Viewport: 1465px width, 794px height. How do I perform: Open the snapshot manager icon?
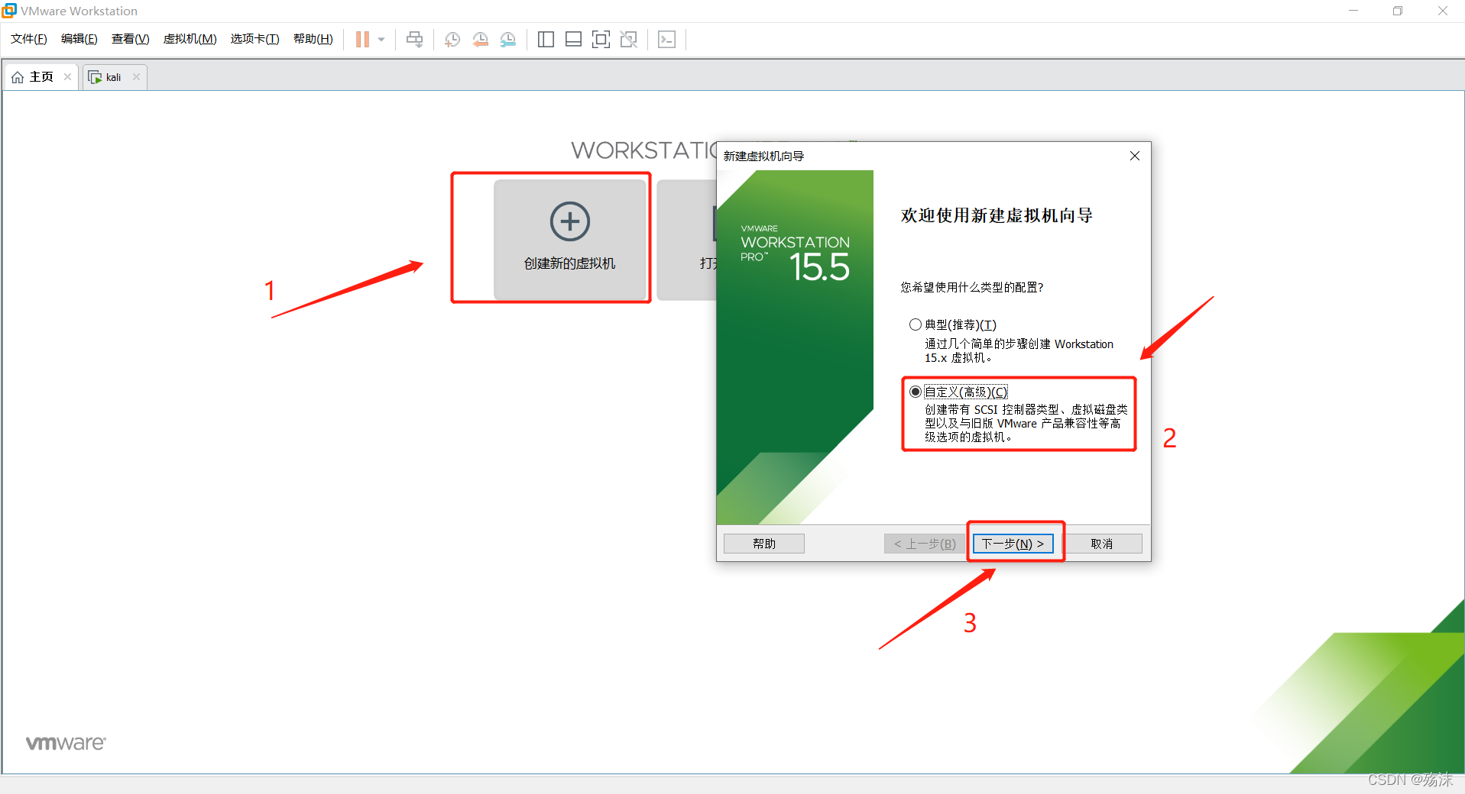coord(507,40)
